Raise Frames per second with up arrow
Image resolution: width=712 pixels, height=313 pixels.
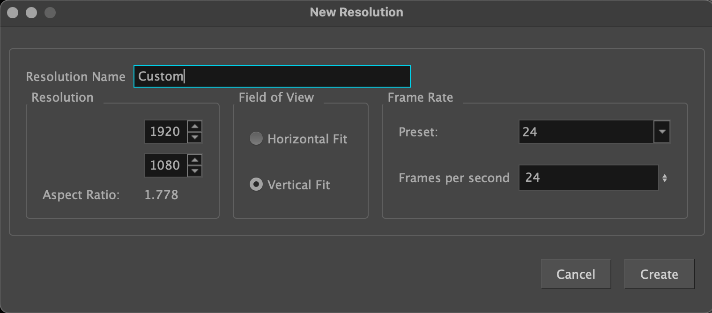pos(665,175)
